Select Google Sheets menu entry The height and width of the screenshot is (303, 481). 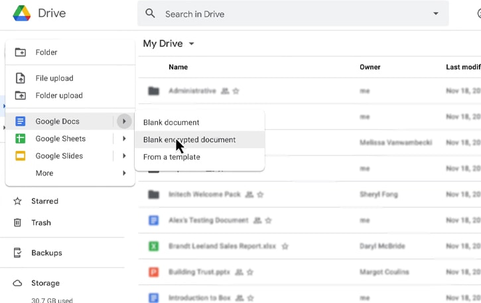click(x=70, y=139)
